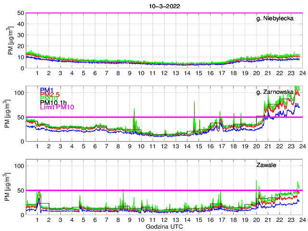This screenshot has width=308, height=231.
Task: Click the magenta Limit PM10 legend entry
Action: (57, 107)
